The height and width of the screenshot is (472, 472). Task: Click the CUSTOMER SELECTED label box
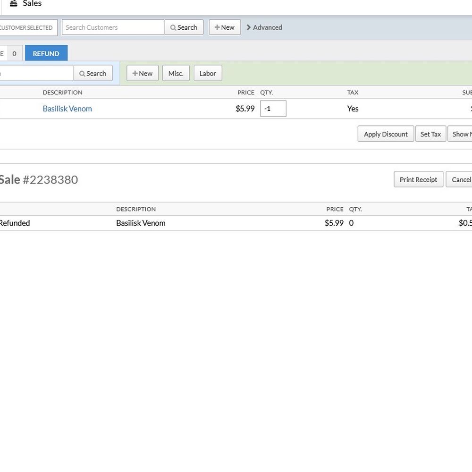click(x=28, y=28)
